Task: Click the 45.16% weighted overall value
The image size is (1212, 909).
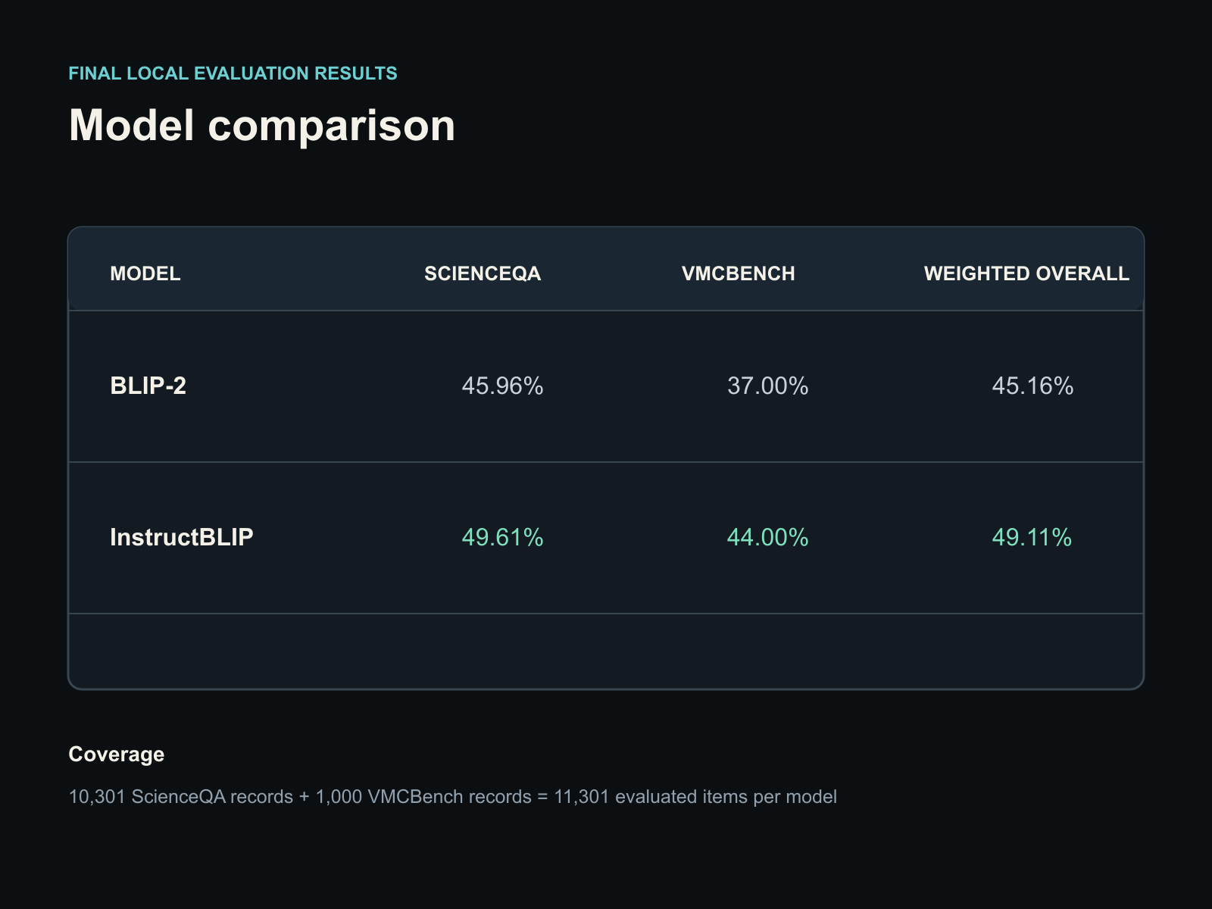Action: (x=1033, y=386)
